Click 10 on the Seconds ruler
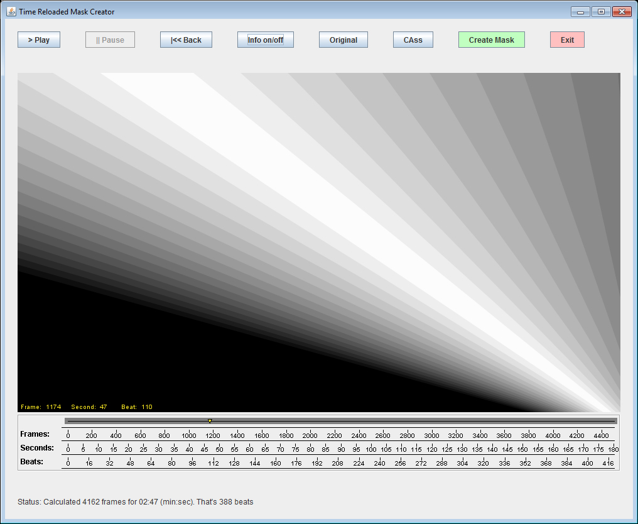 point(99,449)
